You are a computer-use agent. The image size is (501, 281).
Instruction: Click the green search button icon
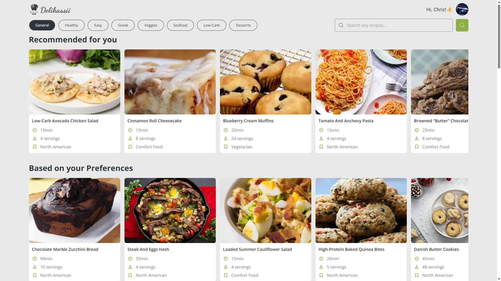(462, 25)
